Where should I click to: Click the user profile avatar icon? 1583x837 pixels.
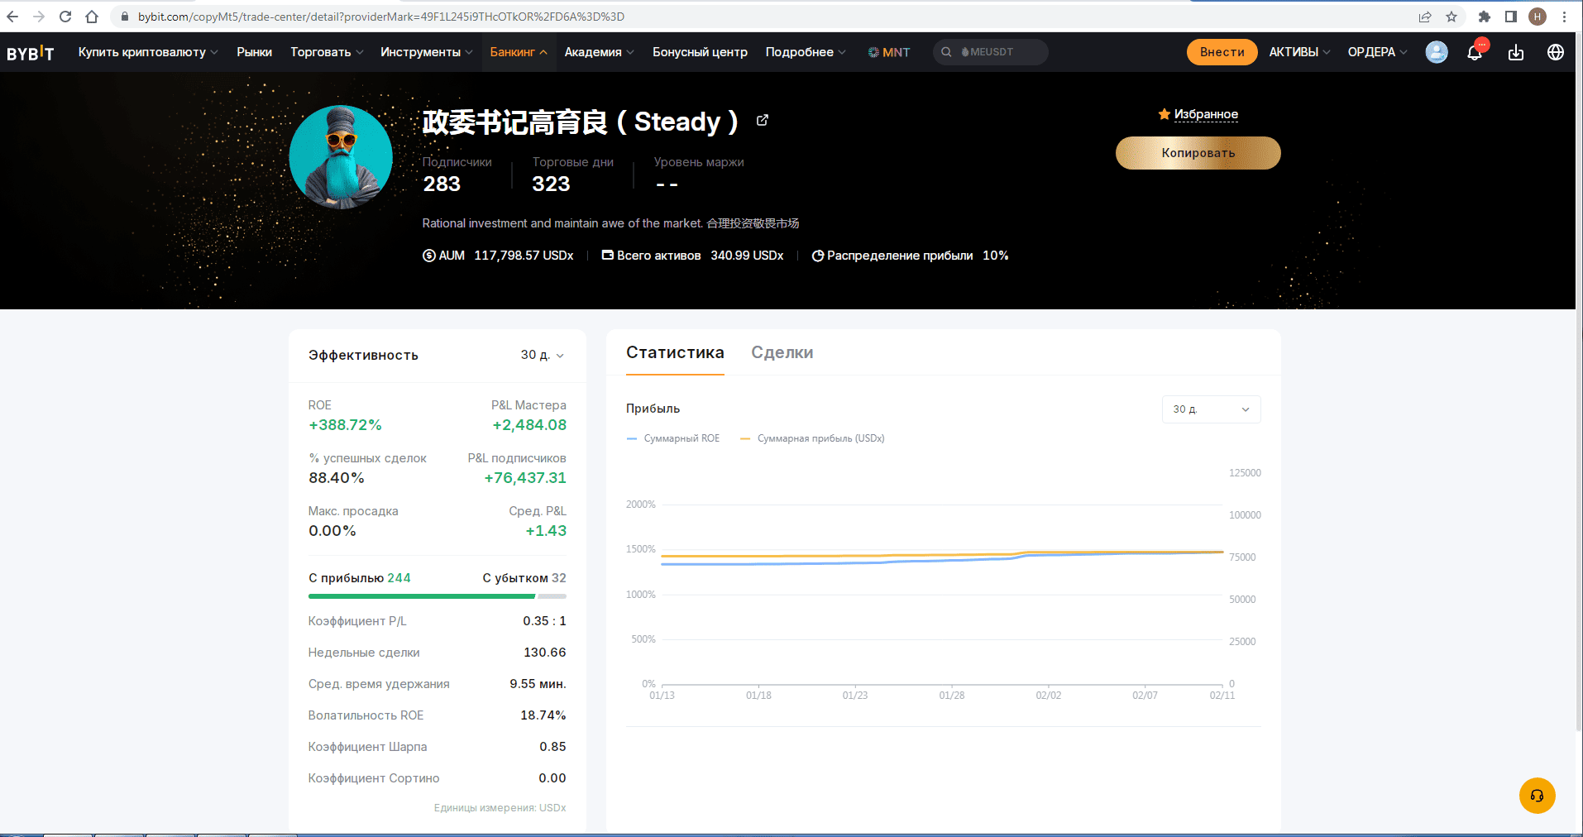coord(1437,52)
